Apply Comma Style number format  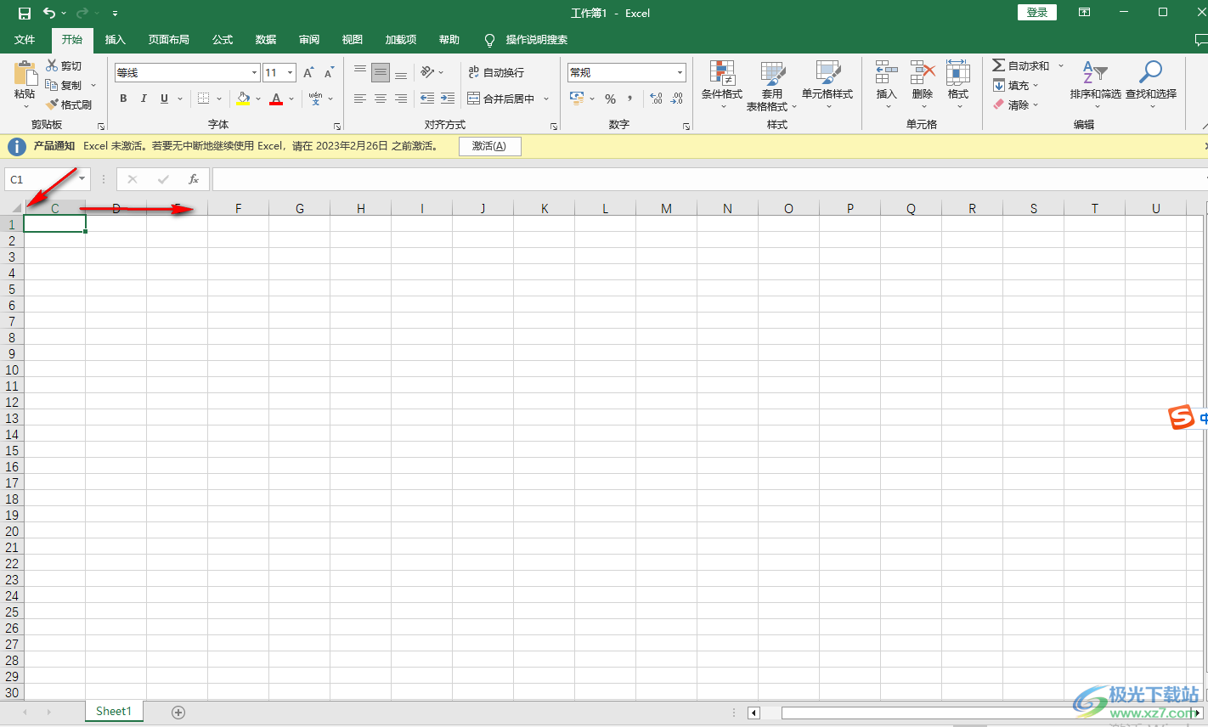[629, 99]
